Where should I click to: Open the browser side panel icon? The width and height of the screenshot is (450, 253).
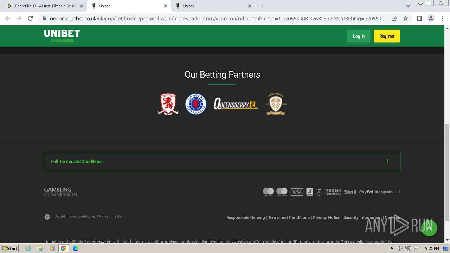point(419,18)
